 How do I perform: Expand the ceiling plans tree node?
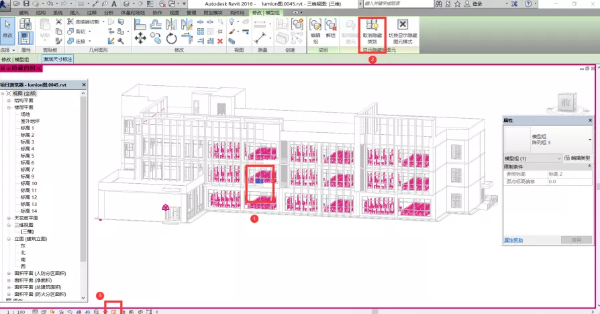pos(9,218)
